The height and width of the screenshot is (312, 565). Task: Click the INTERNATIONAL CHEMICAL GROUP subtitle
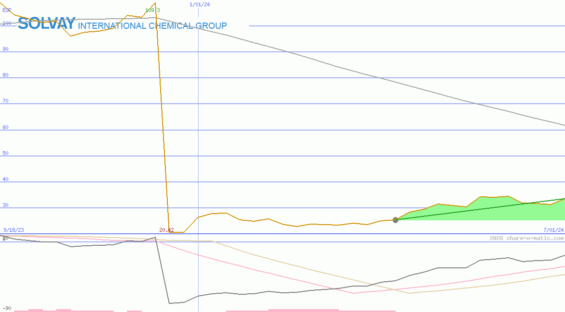click(152, 25)
